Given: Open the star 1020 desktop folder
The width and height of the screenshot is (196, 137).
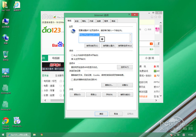Looking at the screenshot, I should 6,6.
